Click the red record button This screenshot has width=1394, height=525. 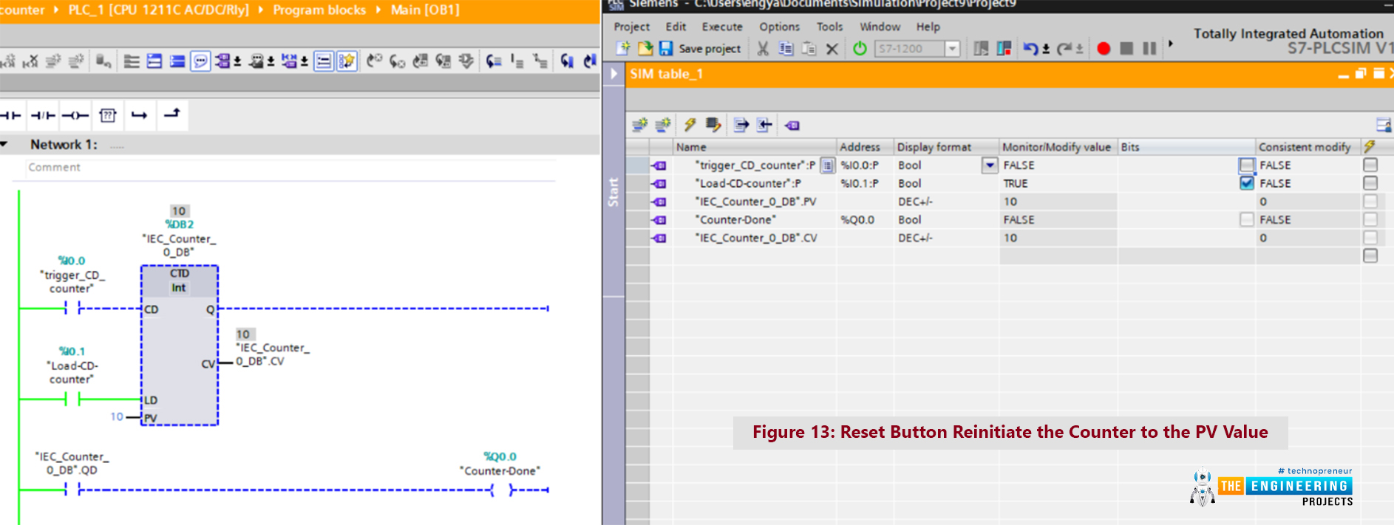point(1104,49)
